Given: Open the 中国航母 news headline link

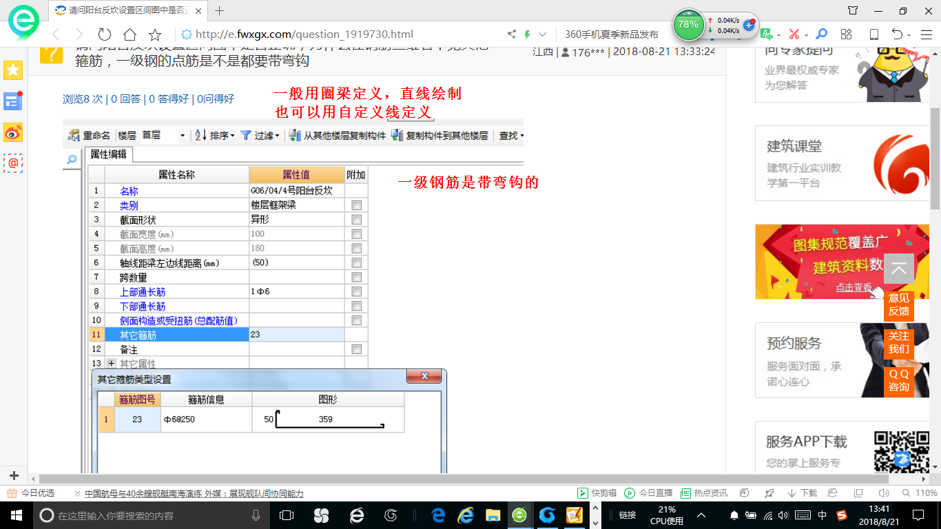Looking at the screenshot, I should [x=194, y=493].
